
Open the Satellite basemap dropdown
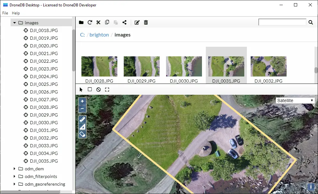coord(295,101)
